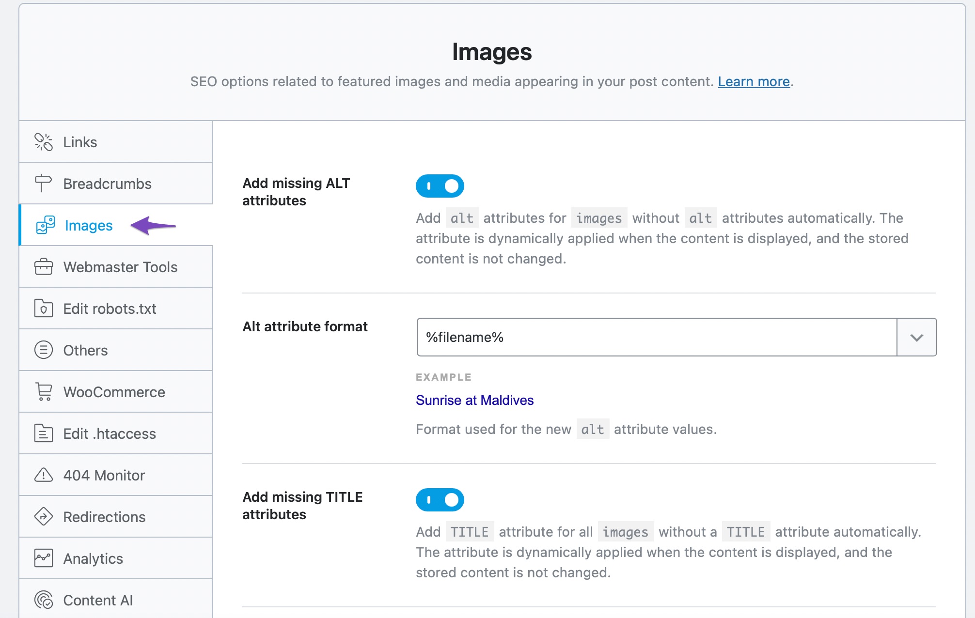Viewport: 975px width, 618px height.
Task: Switch to WooCommerce settings
Action: click(x=116, y=392)
